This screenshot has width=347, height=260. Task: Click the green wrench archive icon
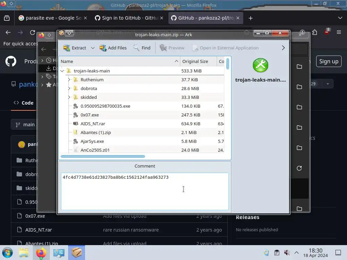(x=261, y=65)
